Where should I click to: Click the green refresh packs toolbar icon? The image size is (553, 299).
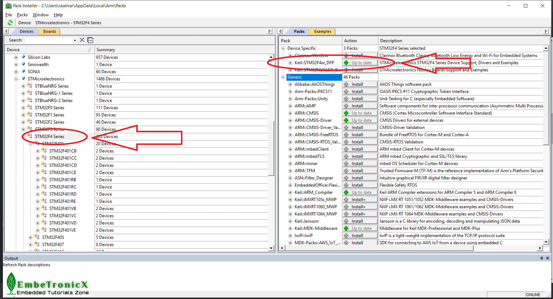pos(10,23)
